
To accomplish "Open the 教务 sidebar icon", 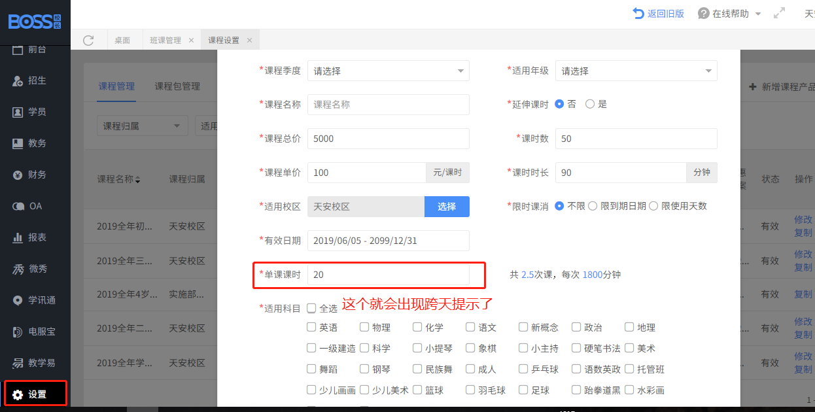I will (18, 143).
